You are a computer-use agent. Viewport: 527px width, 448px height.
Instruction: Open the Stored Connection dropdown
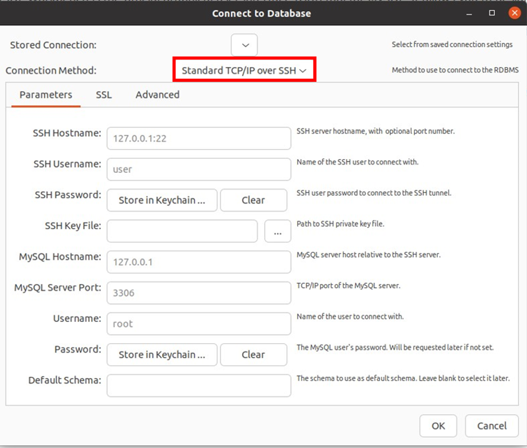[x=244, y=45]
